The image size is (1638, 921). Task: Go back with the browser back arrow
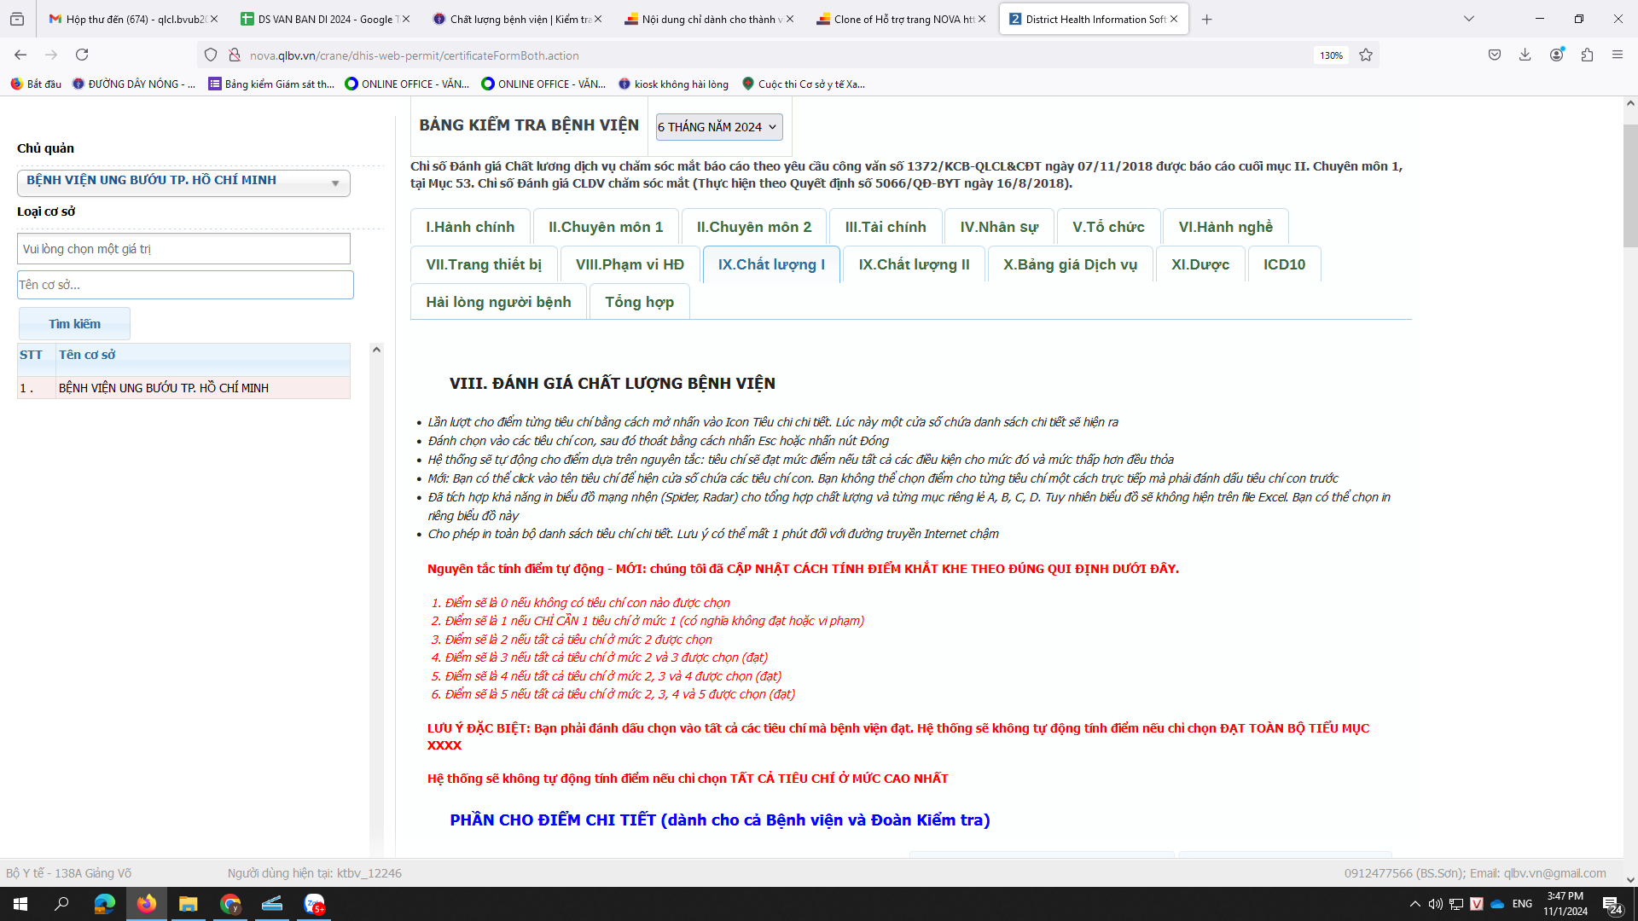(20, 55)
